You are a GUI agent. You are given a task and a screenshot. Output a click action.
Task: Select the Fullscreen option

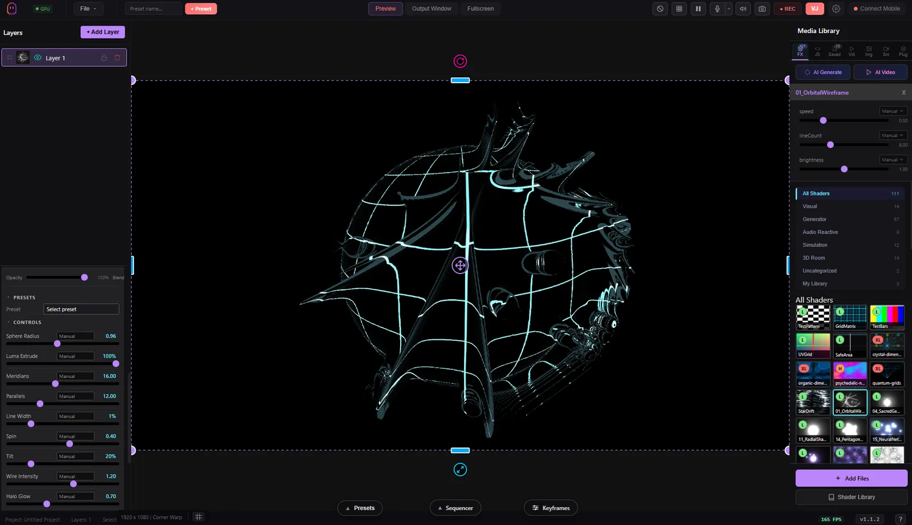[x=481, y=9]
